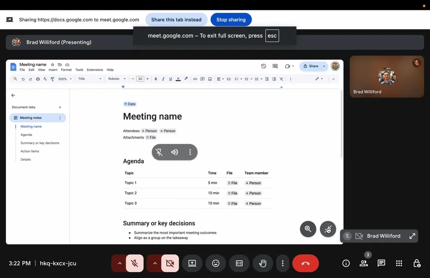Open the text color picker
The image size is (430, 278).
coord(178,79)
